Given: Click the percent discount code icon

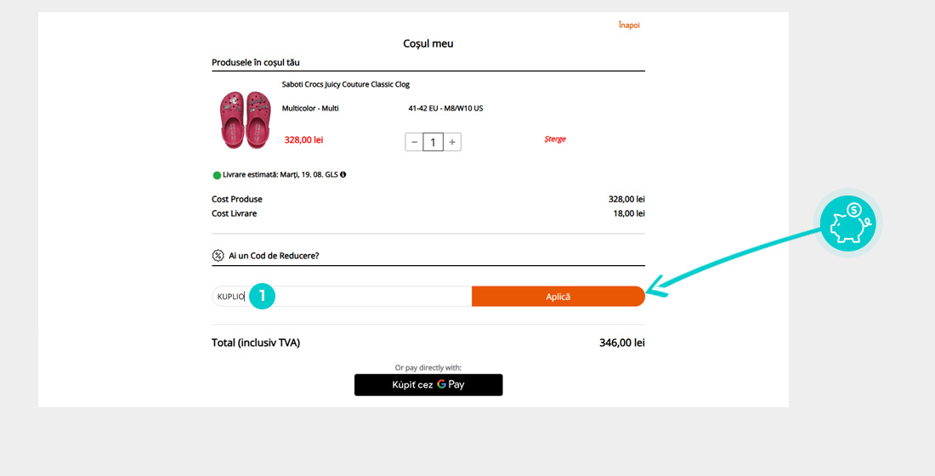Looking at the screenshot, I should point(218,255).
